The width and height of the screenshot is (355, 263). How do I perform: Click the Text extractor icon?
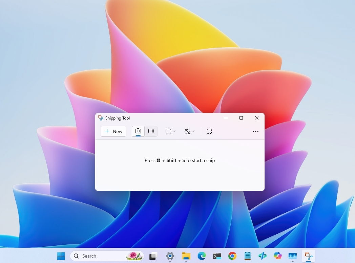(x=209, y=131)
